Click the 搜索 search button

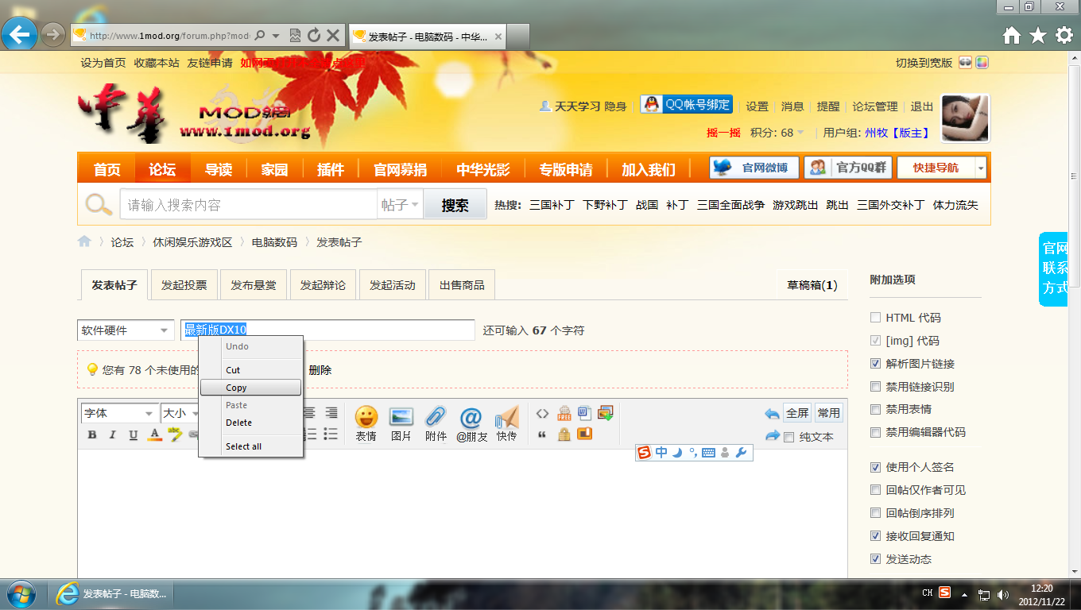click(454, 204)
